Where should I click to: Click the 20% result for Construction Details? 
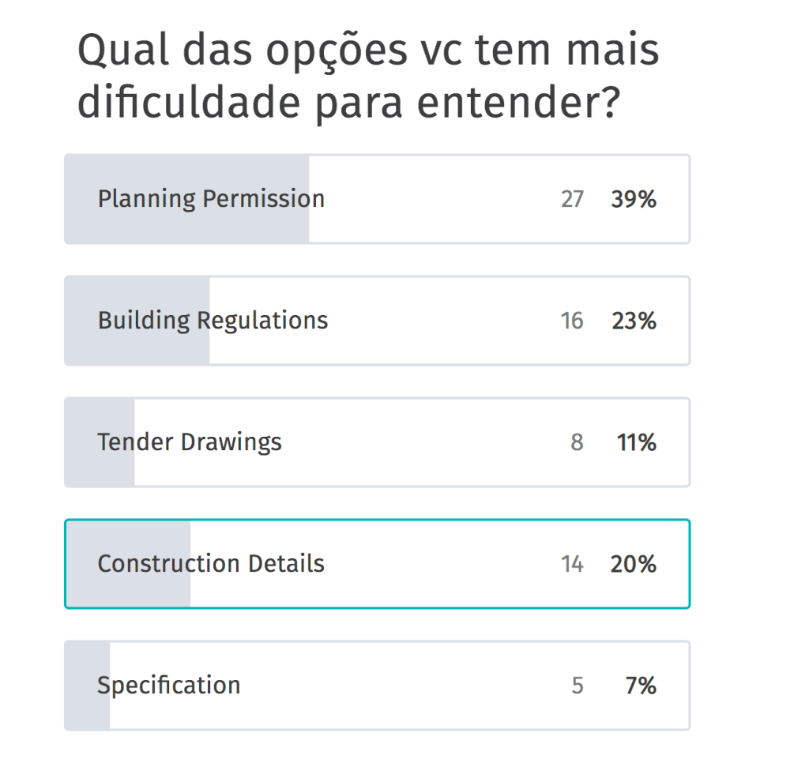pos(633,565)
